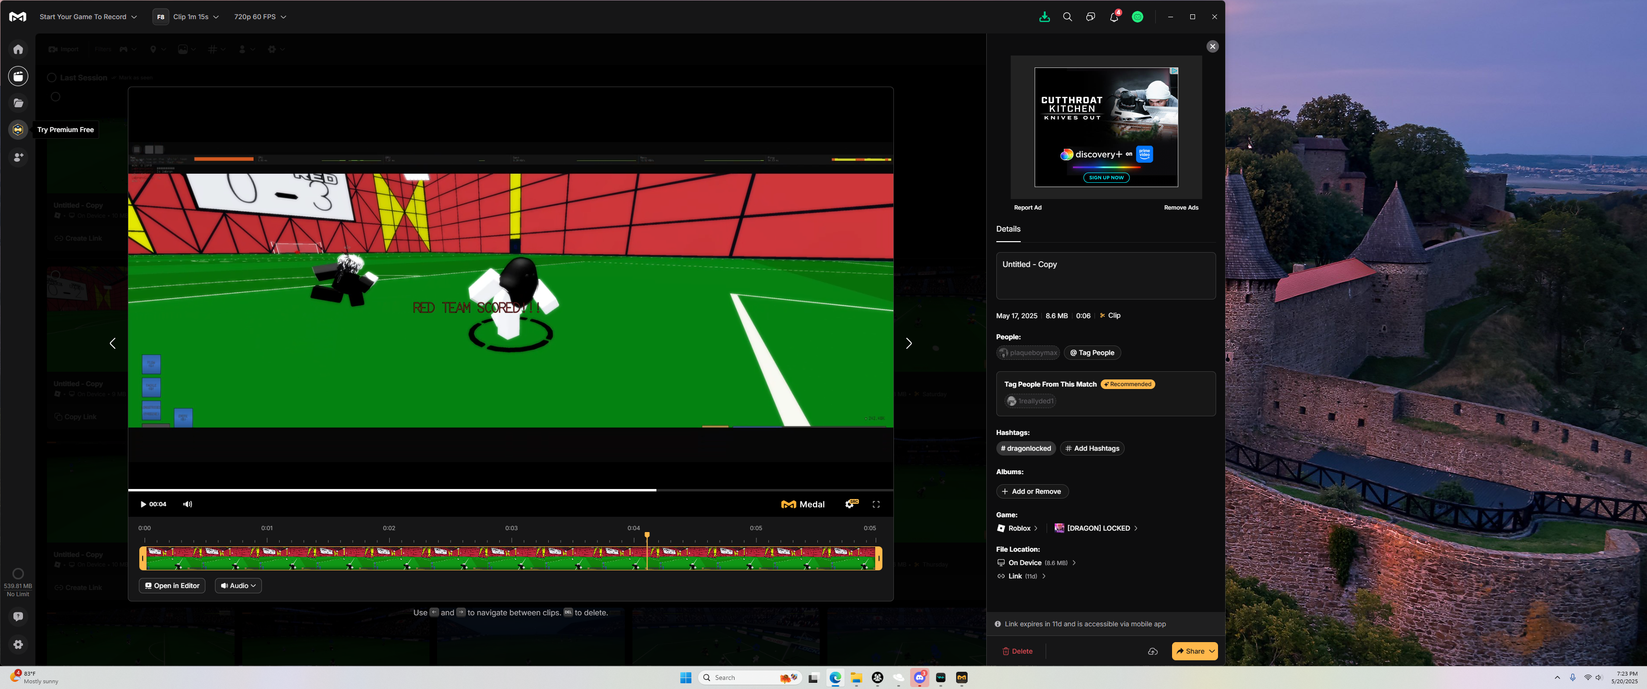Open the chat messages icon
The height and width of the screenshot is (689, 1647).
[x=1090, y=17]
